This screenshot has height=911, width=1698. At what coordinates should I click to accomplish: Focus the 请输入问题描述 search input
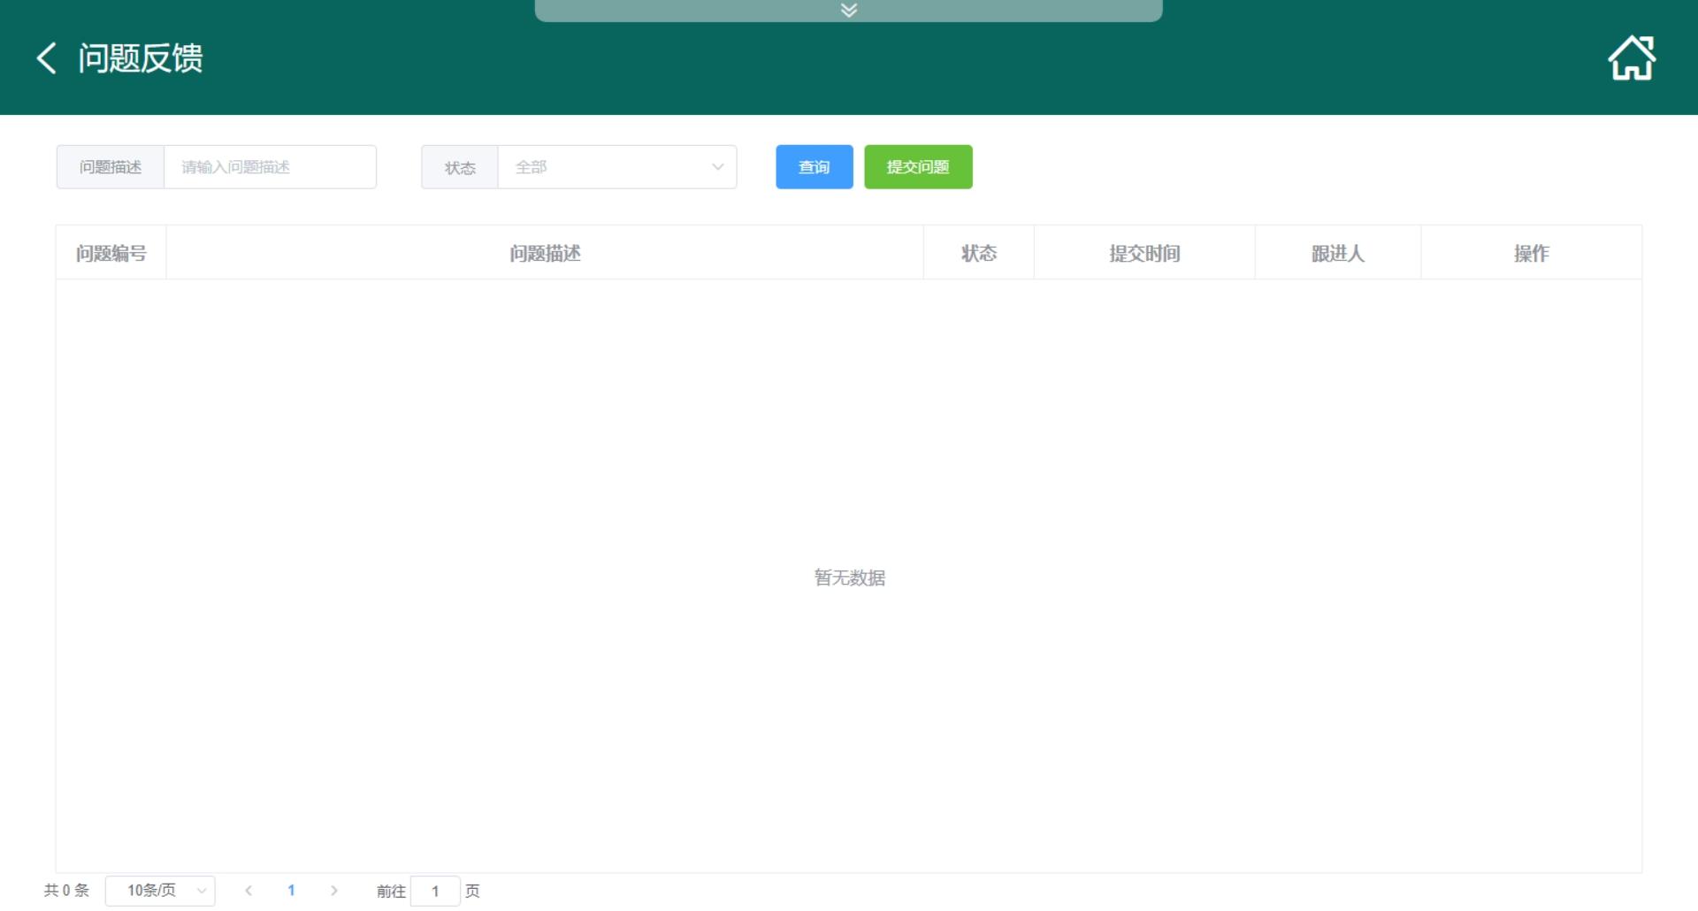point(270,167)
